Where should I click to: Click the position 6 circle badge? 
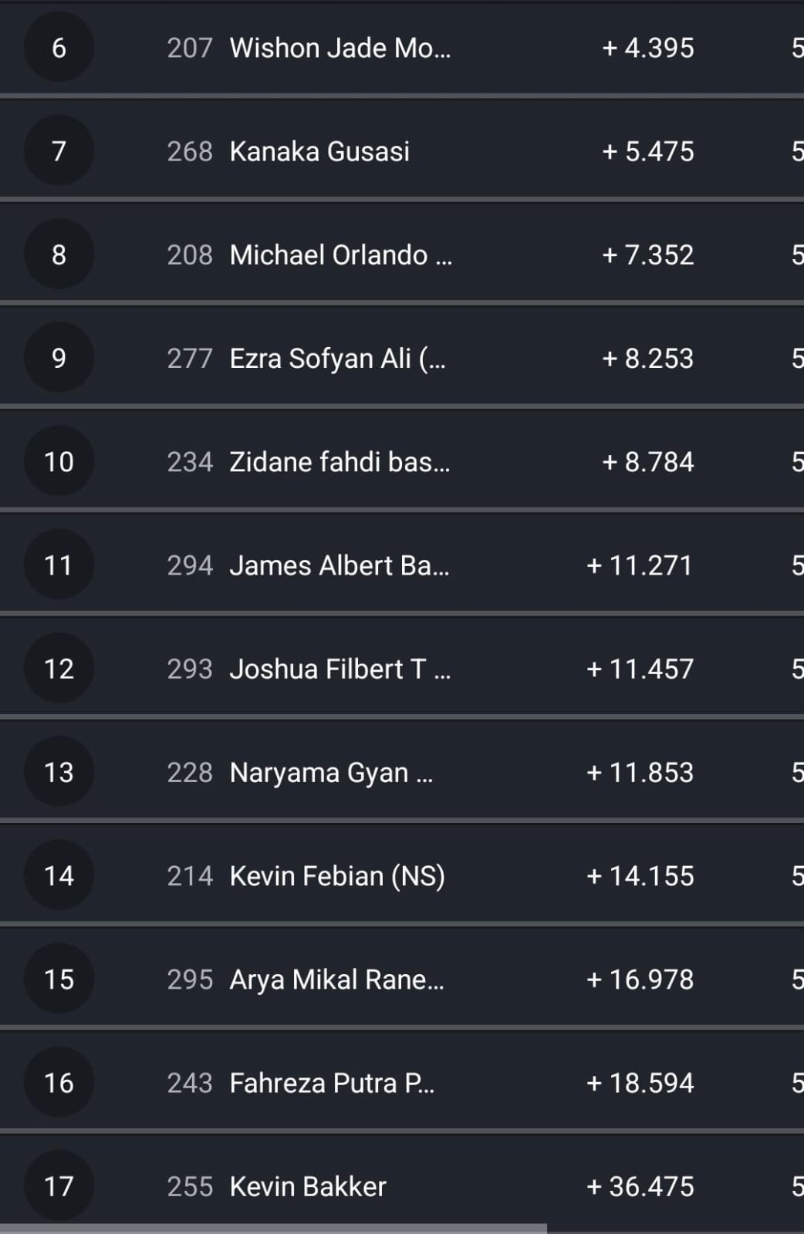59,48
